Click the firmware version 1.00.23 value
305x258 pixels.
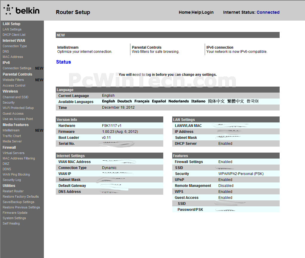tap(120, 132)
